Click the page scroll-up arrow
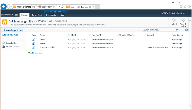Screen dimensions: 192x110 [190, 21]
